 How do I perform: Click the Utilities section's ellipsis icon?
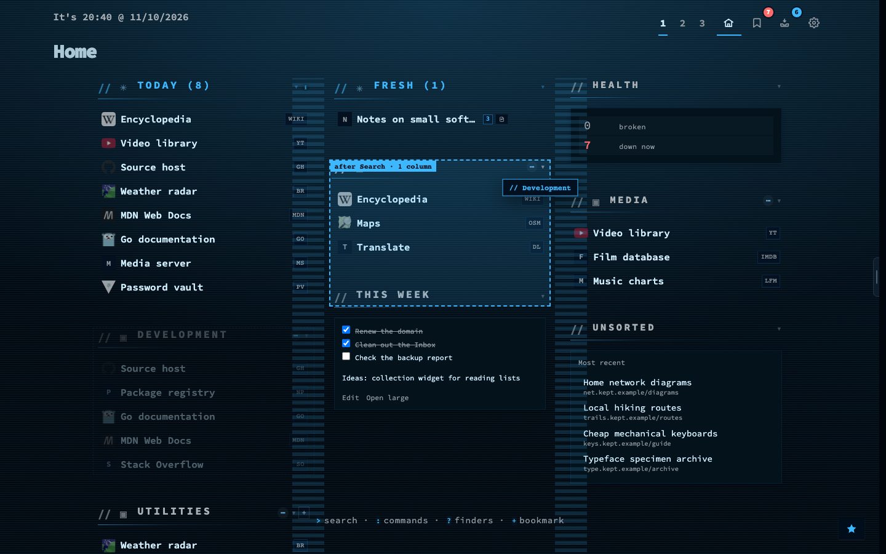[282, 512]
